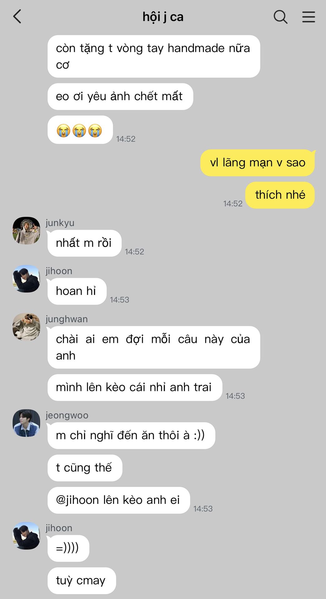Tap the crying emoji message bubble
326x599 pixels.
(x=80, y=130)
